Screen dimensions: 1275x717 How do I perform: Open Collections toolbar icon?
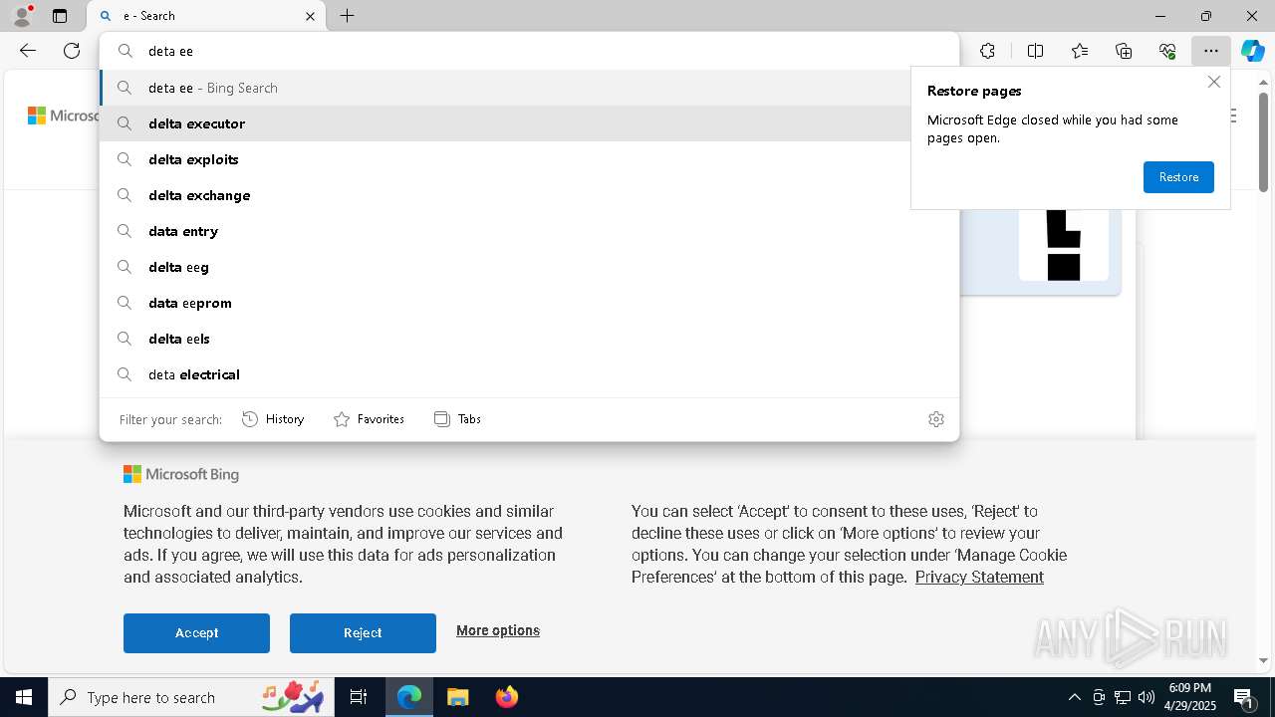tap(1124, 51)
